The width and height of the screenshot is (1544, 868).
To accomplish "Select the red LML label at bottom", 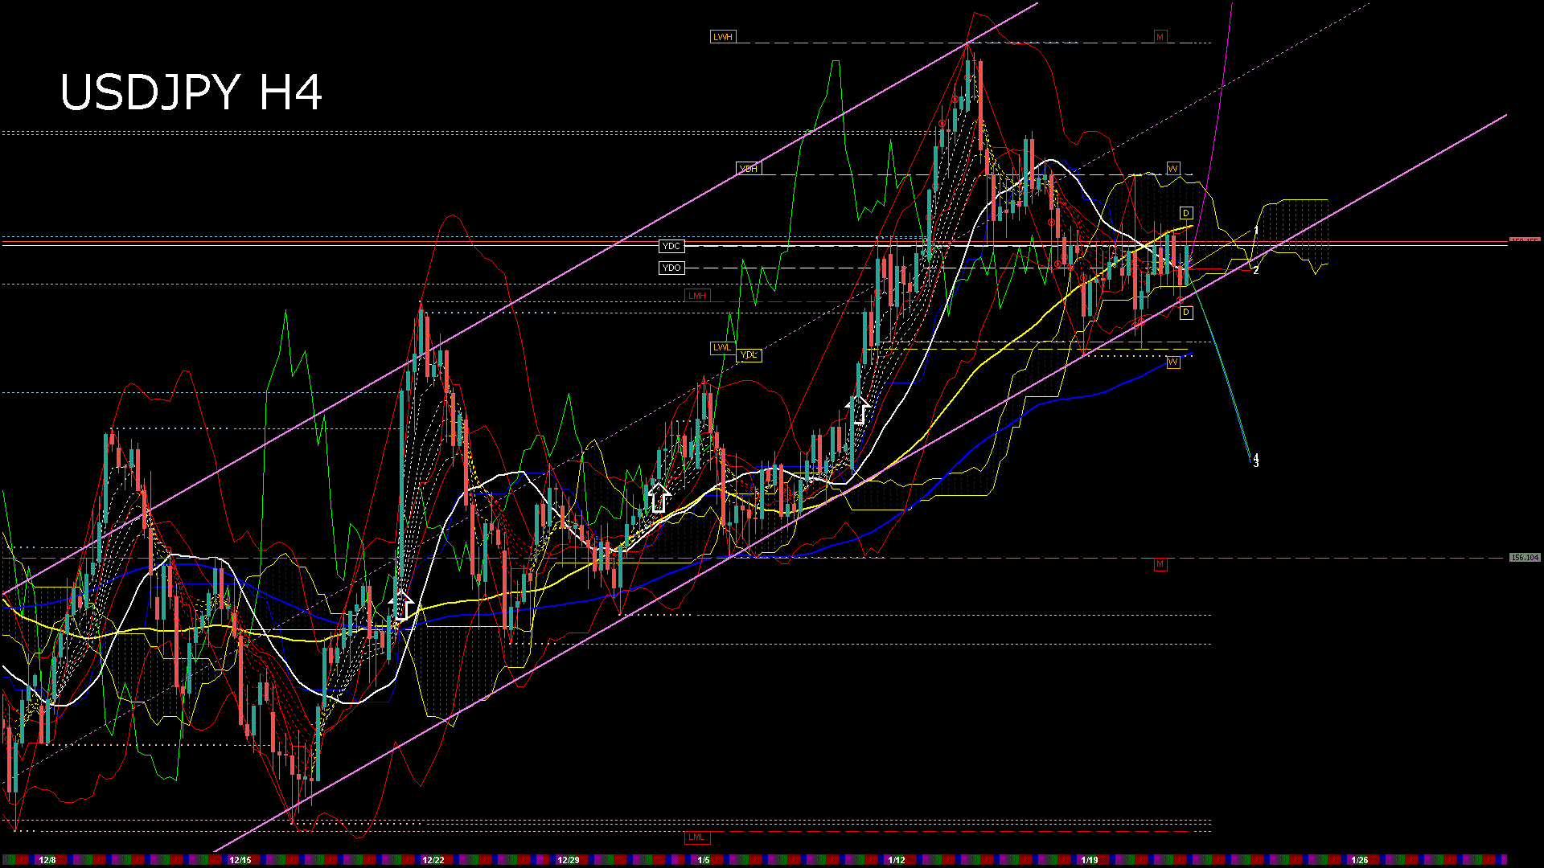I will [696, 837].
